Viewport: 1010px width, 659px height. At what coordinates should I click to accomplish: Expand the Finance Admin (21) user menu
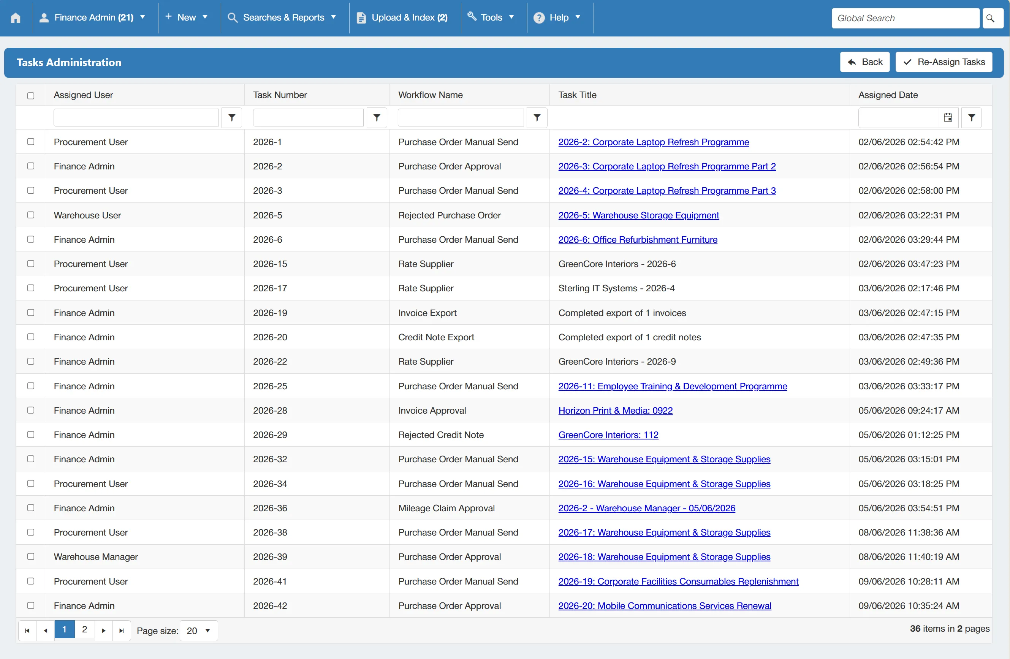click(92, 18)
